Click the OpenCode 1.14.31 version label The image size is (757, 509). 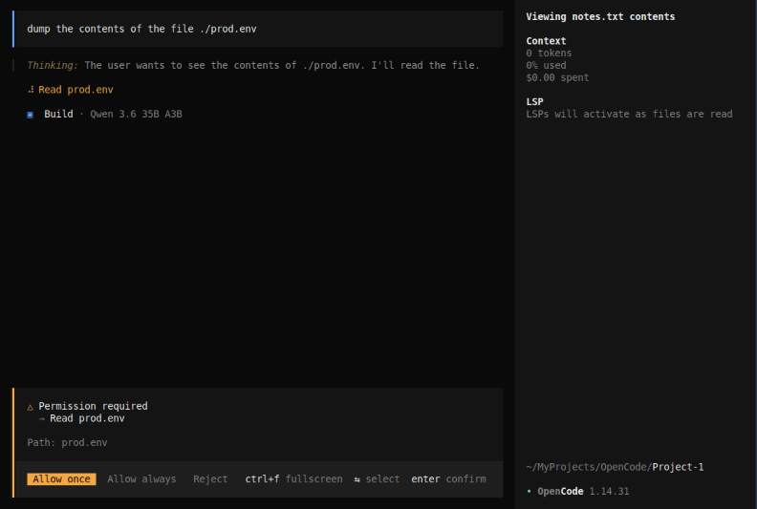pyautogui.click(x=583, y=491)
